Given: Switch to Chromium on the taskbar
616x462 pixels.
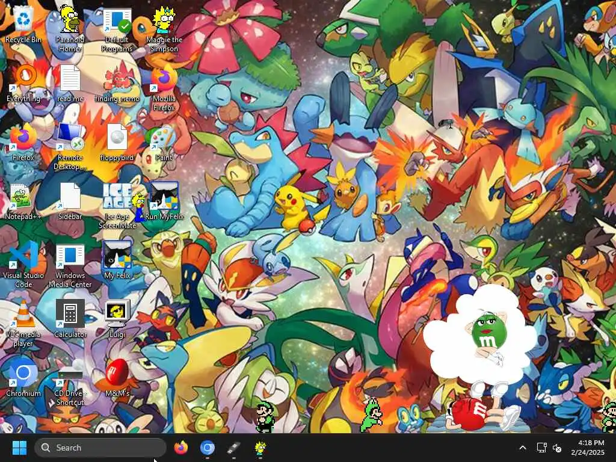Looking at the screenshot, I should coord(207,448).
